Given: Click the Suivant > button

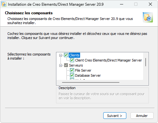Looking at the screenshot, I should 115,116.
